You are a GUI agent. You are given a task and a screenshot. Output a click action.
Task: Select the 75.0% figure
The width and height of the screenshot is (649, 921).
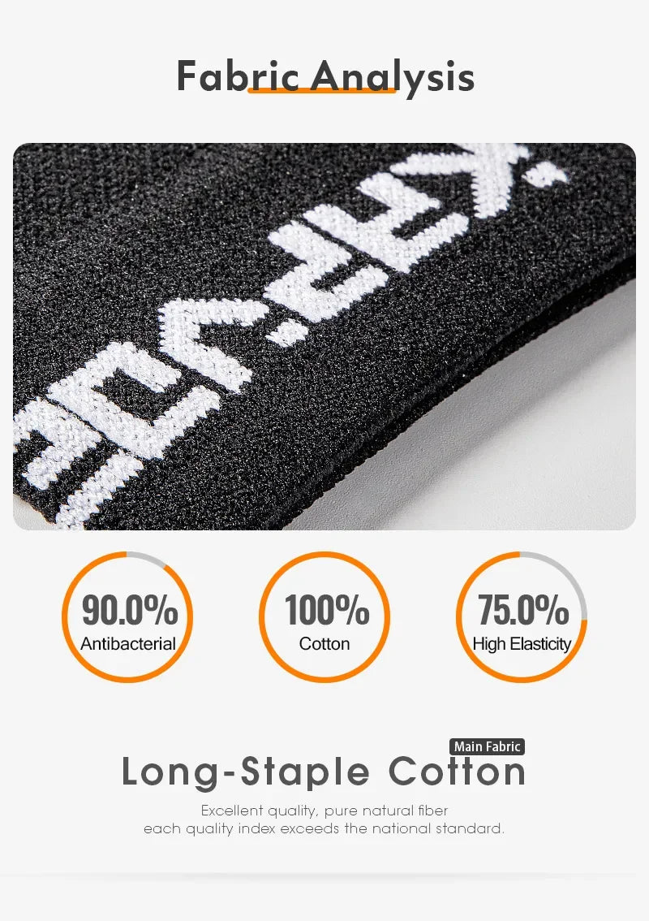coord(522,610)
